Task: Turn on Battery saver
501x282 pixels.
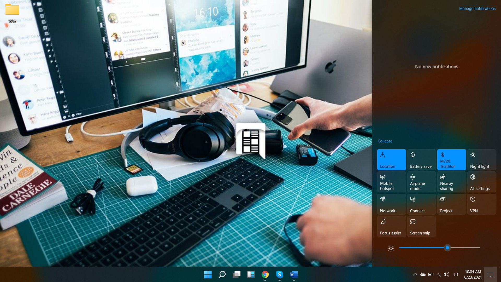Action: [422, 160]
